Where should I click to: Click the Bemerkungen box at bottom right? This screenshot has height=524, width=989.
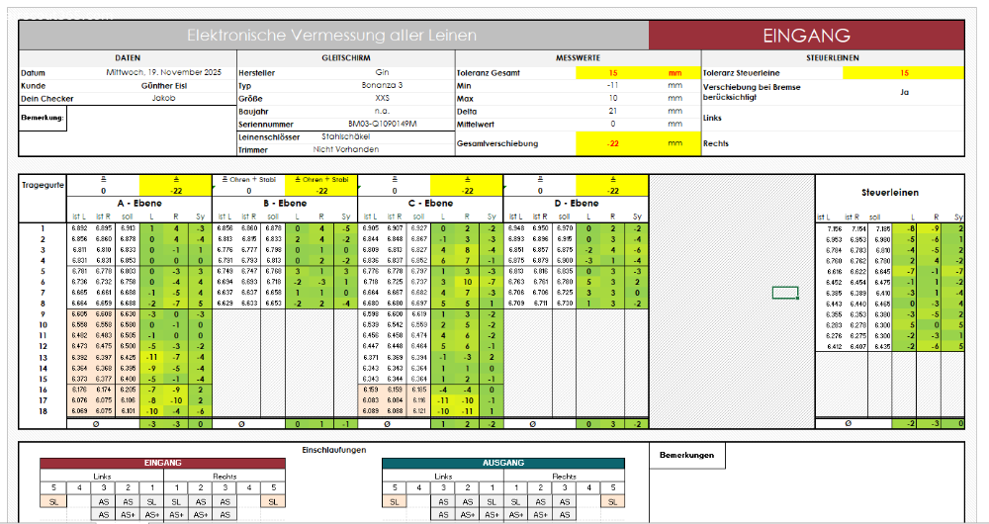(687, 456)
